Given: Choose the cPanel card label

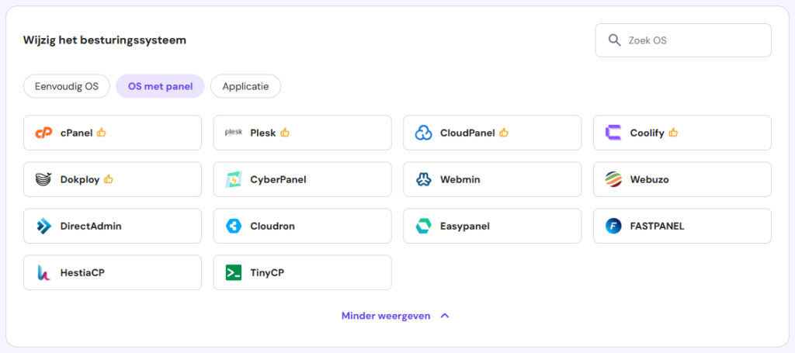Looking at the screenshot, I should coord(77,133).
